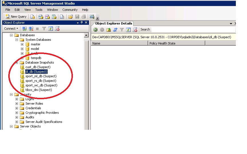This screenshot has width=247, height=154.
Task: Start an Analysis Services MDX Query
Action: [x=41, y=17]
